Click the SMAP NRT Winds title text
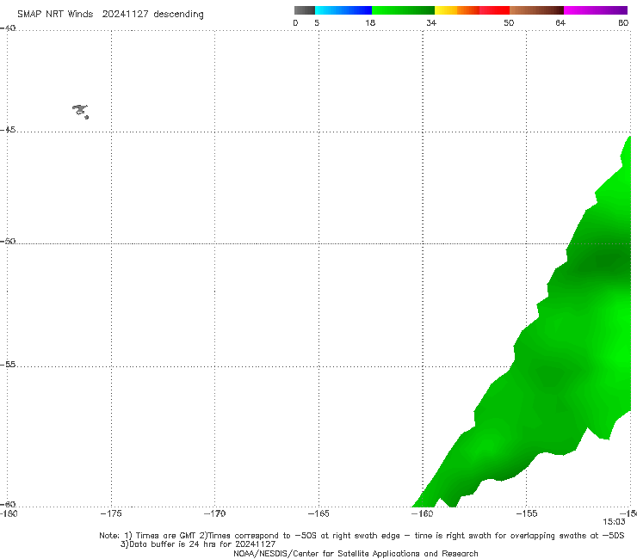The height and width of the screenshot is (559, 637). pyautogui.click(x=55, y=14)
